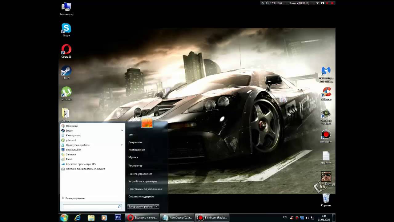The height and width of the screenshot is (222, 394).
Task: Select the µTorrent desktop shortcut
Action: (66, 94)
